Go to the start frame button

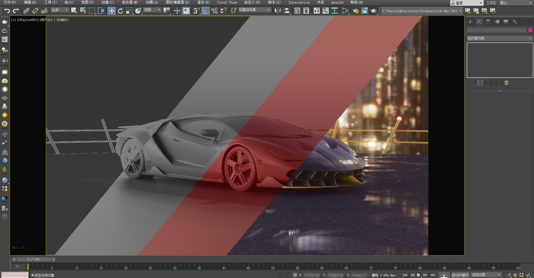point(405,275)
